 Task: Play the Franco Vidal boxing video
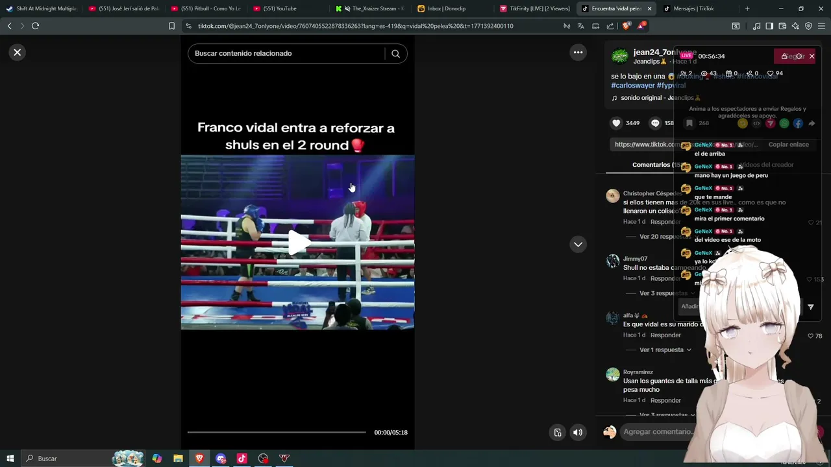(298, 243)
